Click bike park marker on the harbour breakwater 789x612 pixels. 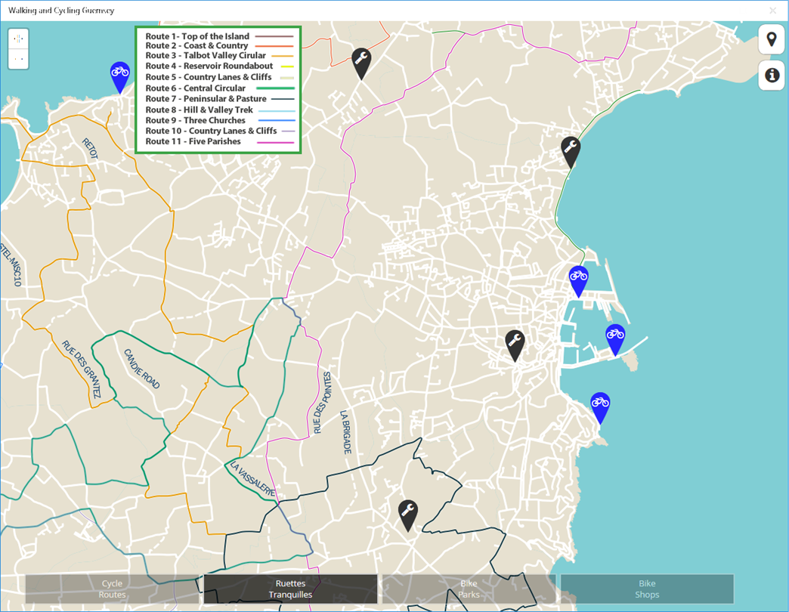(615, 339)
